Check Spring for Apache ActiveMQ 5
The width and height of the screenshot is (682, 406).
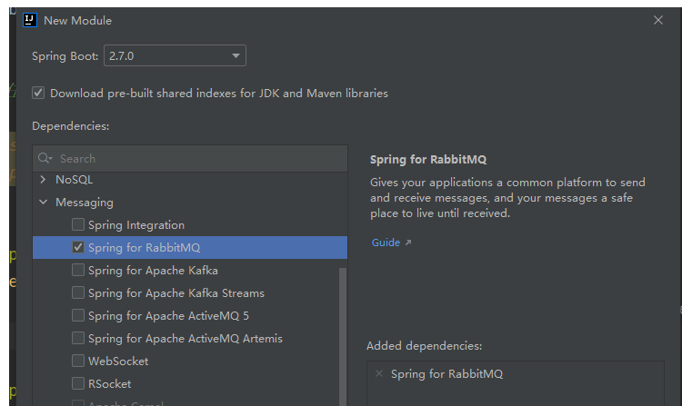click(78, 316)
